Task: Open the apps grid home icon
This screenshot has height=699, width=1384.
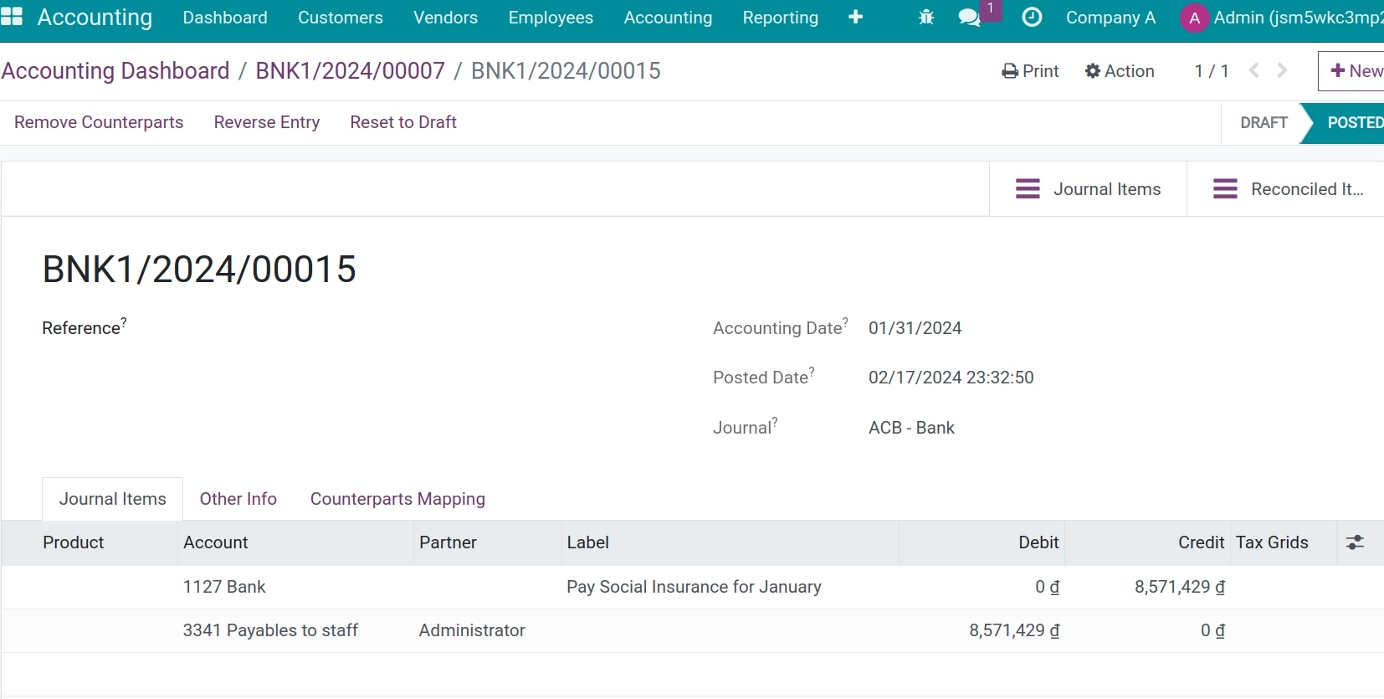Action: point(12,17)
